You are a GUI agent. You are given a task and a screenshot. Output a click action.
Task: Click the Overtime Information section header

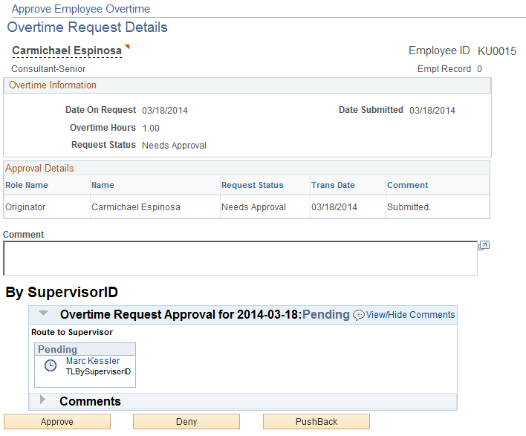point(53,85)
